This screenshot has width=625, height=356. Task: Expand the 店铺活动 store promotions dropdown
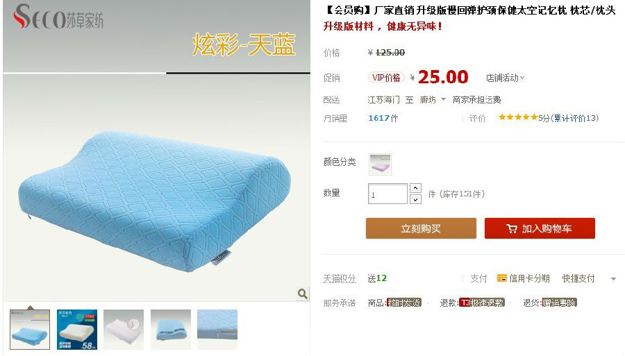[506, 78]
